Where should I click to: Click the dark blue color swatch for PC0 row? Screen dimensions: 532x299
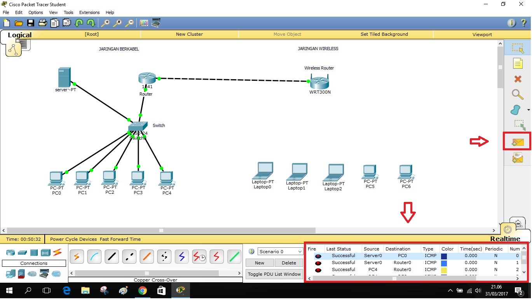pos(444,256)
